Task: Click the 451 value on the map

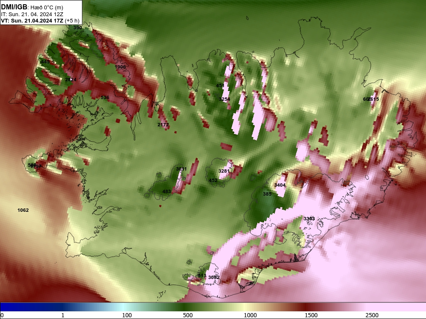Action: pos(220,85)
